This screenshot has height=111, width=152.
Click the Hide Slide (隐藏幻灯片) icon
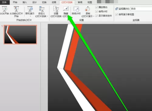coord(66,9)
